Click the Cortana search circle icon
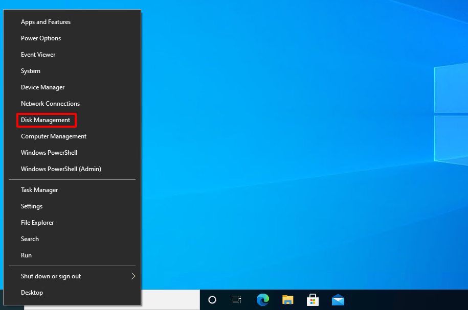This screenshot has height=310, width=468. click(212, 300)
